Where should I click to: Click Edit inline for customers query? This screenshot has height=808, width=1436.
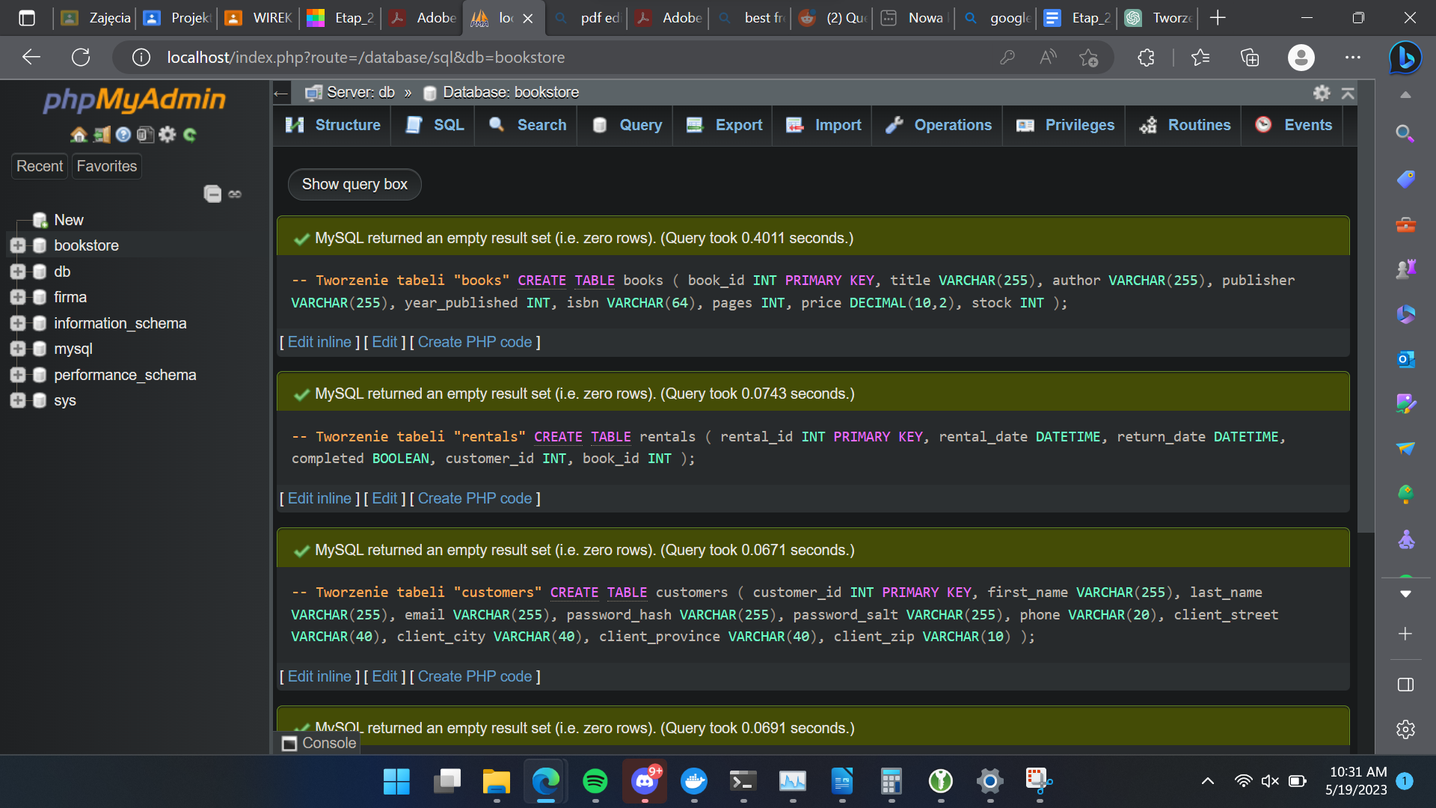319,676
